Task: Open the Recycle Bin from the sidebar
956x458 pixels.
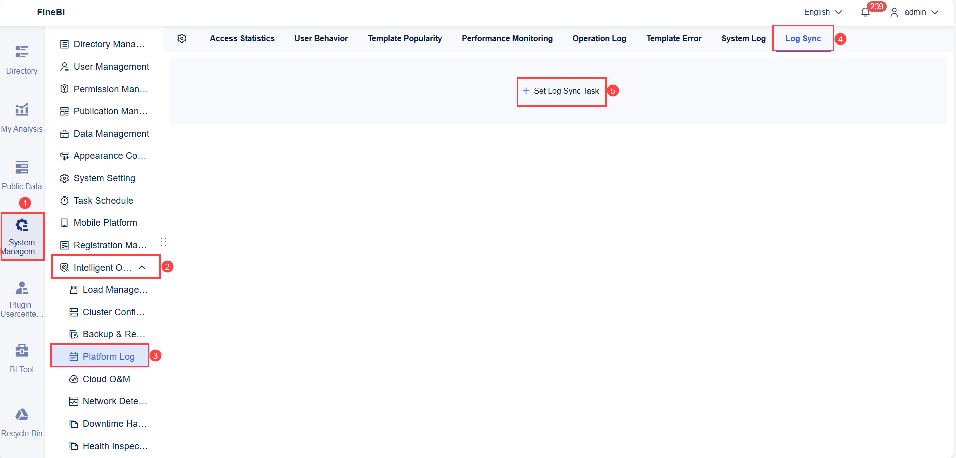Action: pyautogui.click(x=21, y=420)
